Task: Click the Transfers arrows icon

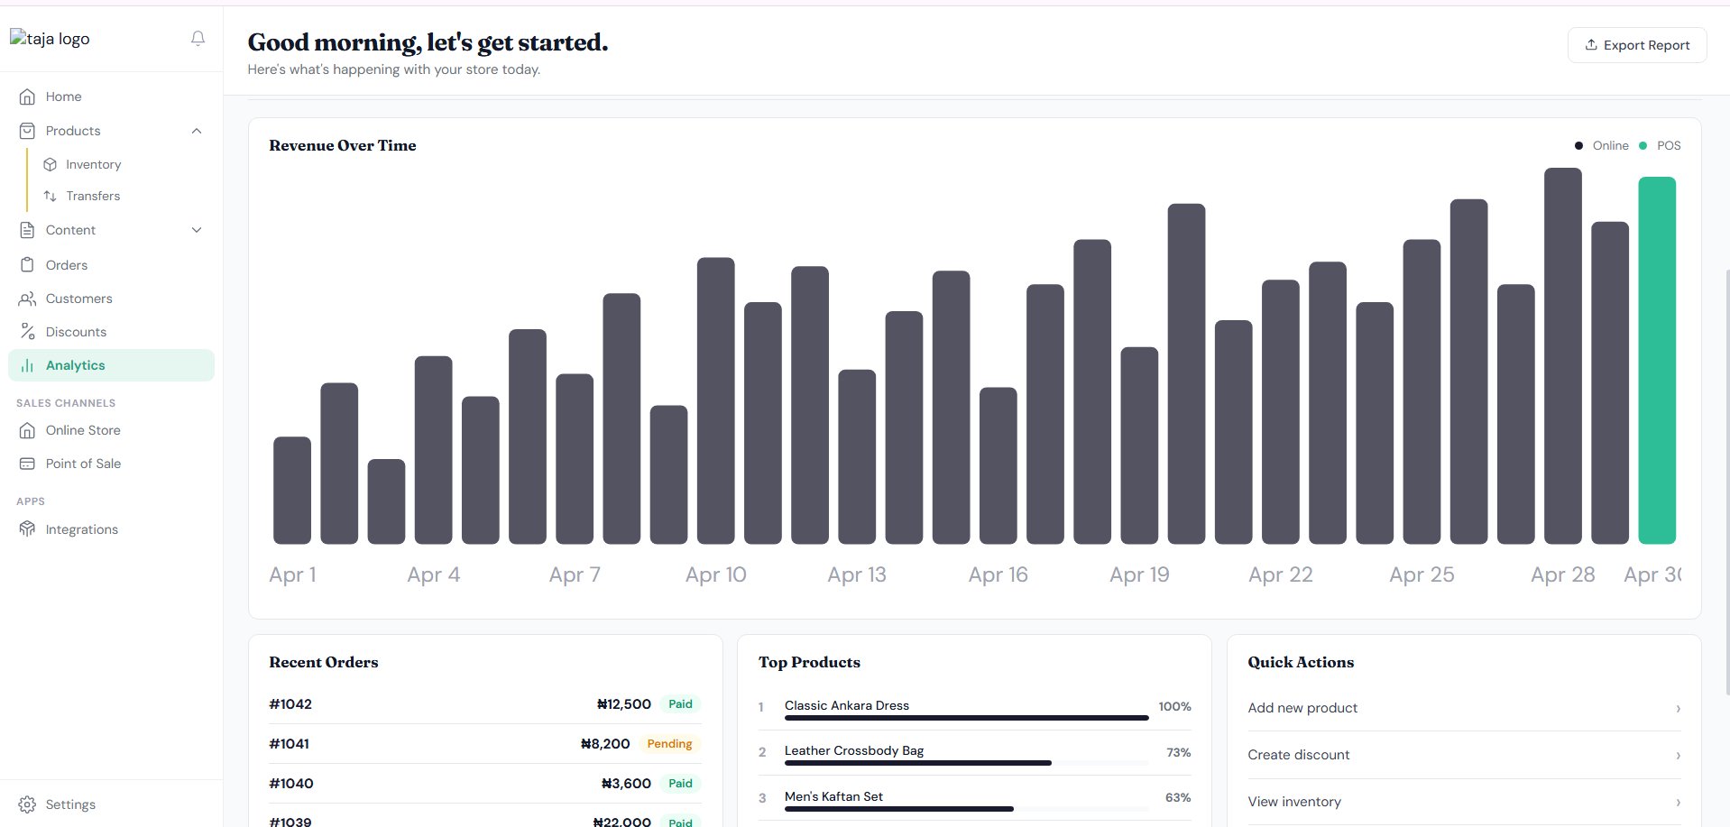Action: (x=51, y=196)
